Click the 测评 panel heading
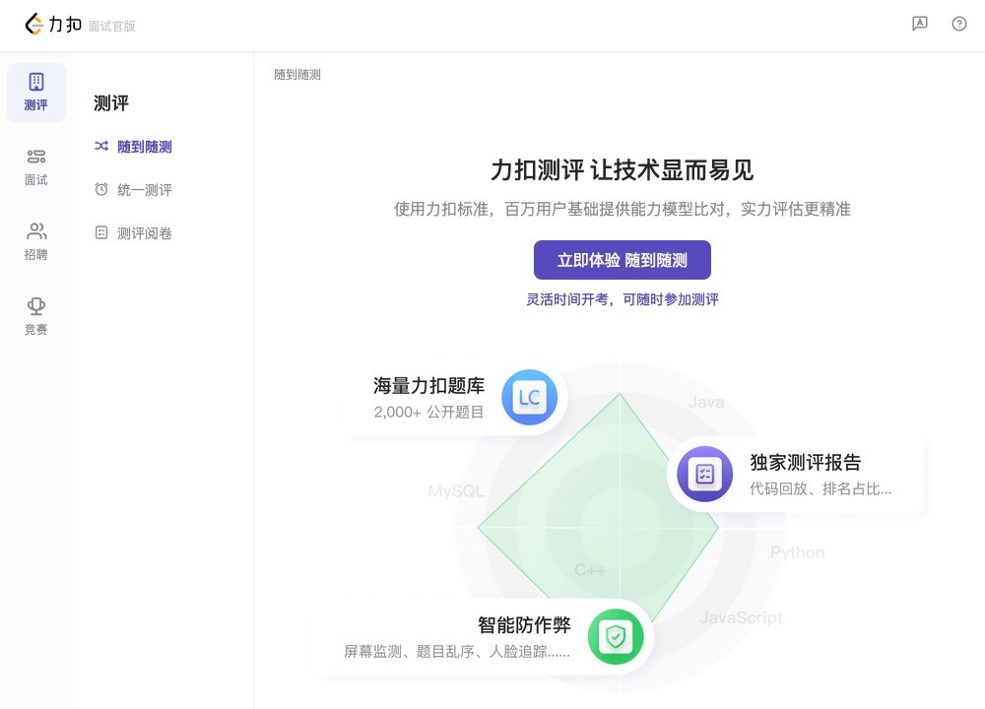 111,103
